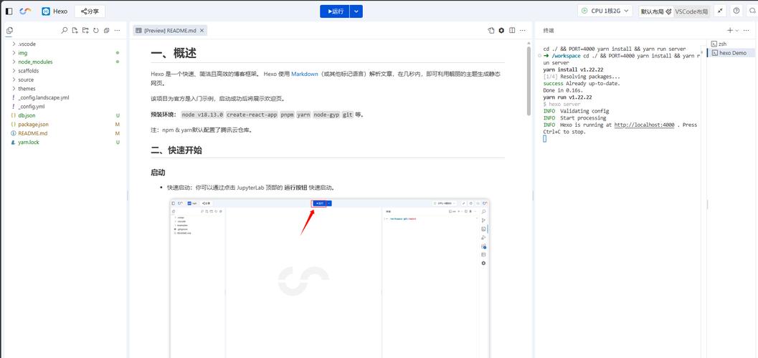Image resolution: width=758 pixels, height=358 pixels.
Task: Click the search icon in file explorer
Action: pyautogui.click(x=65, y=31)
